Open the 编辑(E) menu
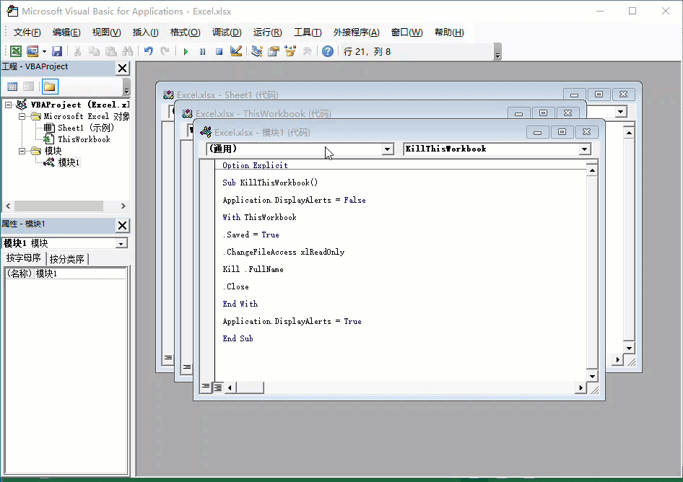Viewport: 683px width, 482px height. click(66, 32)
